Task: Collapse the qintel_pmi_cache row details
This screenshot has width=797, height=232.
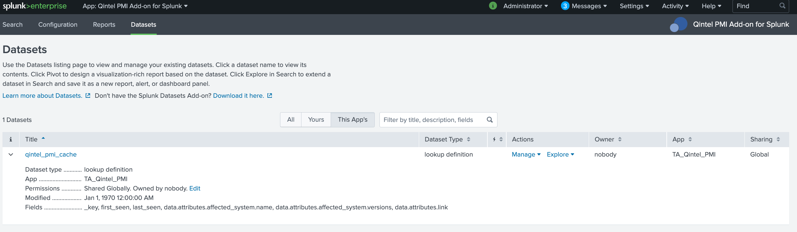Action: pyautogui.click(x=11, y=154)
